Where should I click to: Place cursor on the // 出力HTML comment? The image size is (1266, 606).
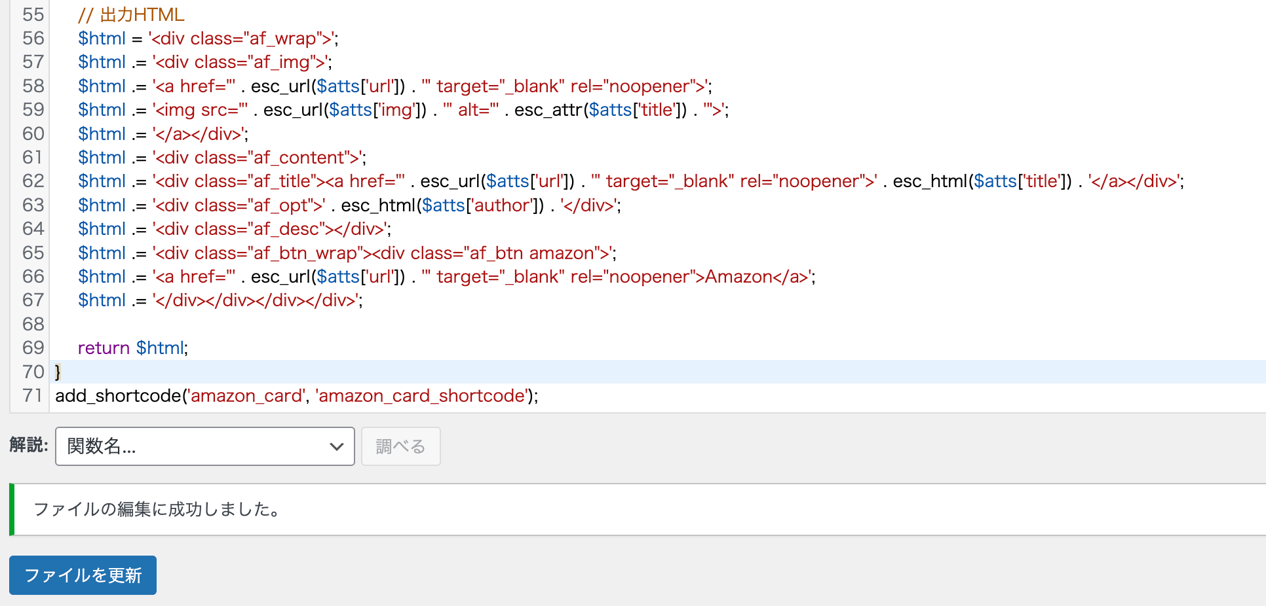(x=131, y=14)
